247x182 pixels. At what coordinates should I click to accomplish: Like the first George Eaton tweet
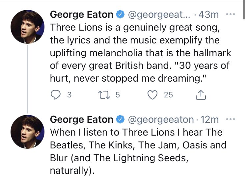[152, 95]
